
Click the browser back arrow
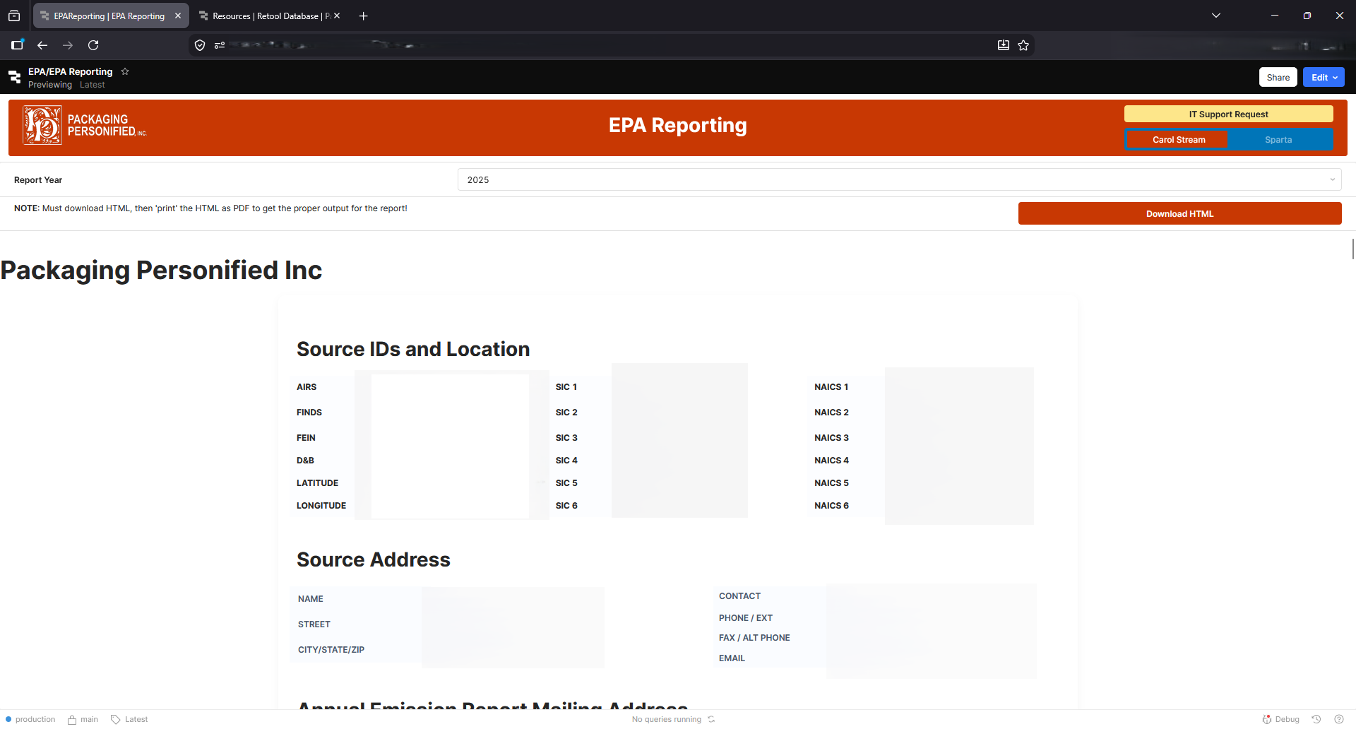point(42,45)
